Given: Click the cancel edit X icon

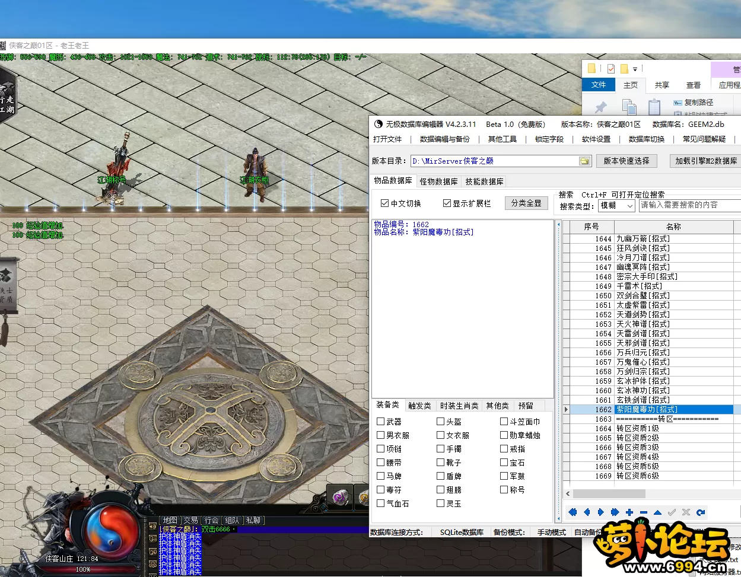Looking at the screenshot, I should pyautogui.click(x=686, y=512).
